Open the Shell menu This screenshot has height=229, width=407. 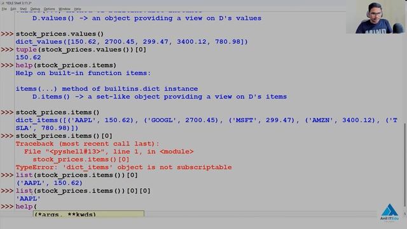[24, 9]
